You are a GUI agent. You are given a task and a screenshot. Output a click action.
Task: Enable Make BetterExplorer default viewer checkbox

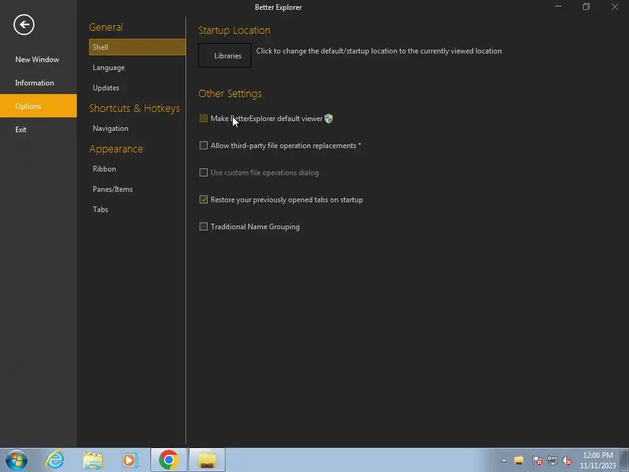(203, 119)
